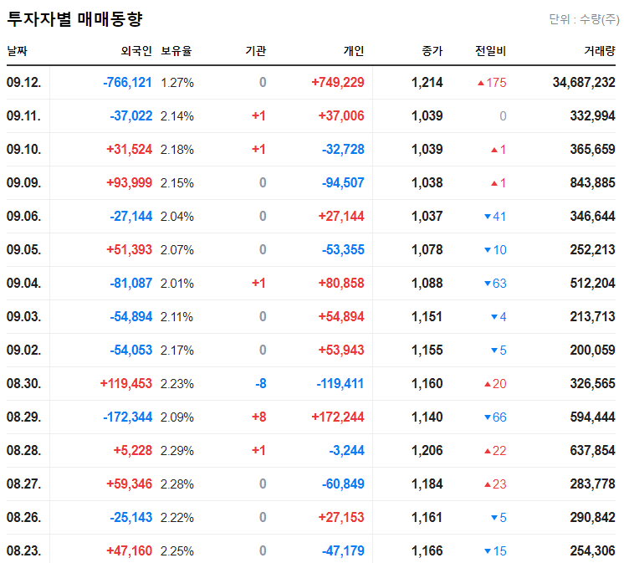Click foreign value -37,022
This screenshot has height=563, width=624.
131,115
